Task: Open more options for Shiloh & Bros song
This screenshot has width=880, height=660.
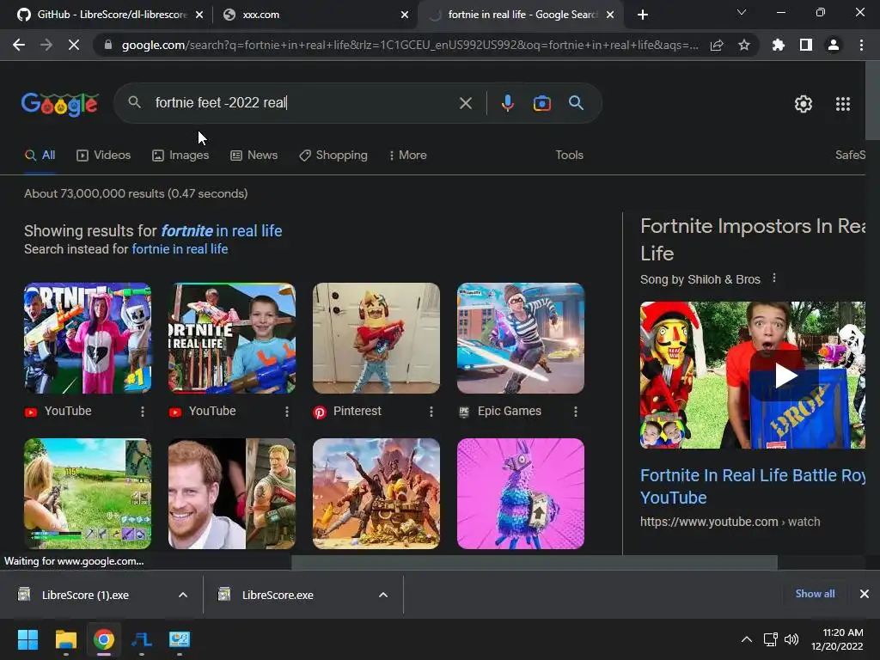Action: [x=774, y=278]
